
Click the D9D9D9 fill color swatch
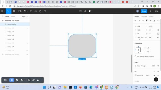coord(136,75)
